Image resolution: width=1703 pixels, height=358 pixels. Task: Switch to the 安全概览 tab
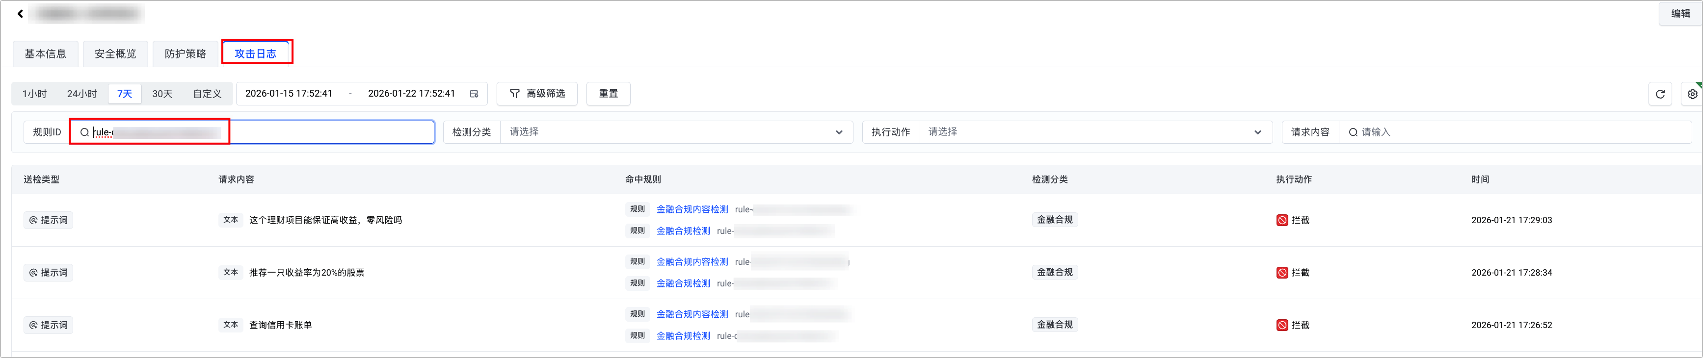[116, 53]
